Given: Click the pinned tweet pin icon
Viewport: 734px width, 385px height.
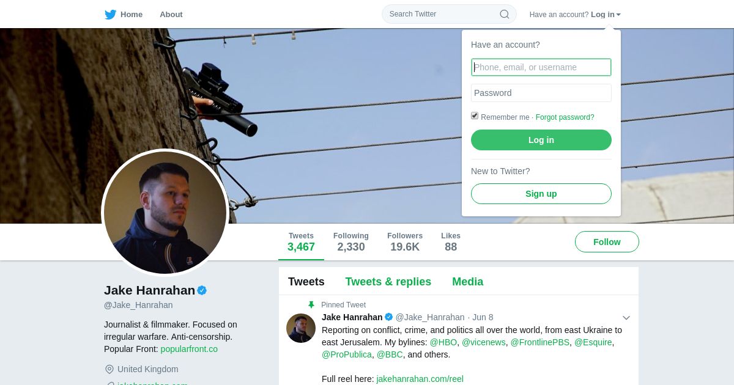Looking at the screenshot, I should 311,305.
